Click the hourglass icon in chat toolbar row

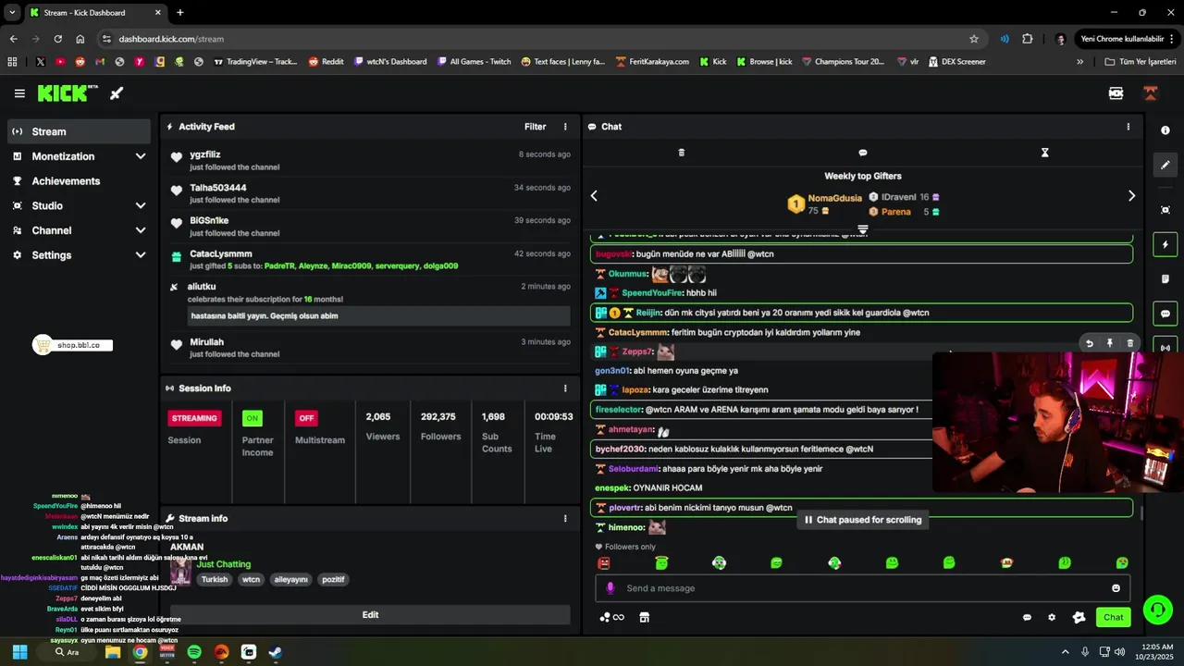1044,153
